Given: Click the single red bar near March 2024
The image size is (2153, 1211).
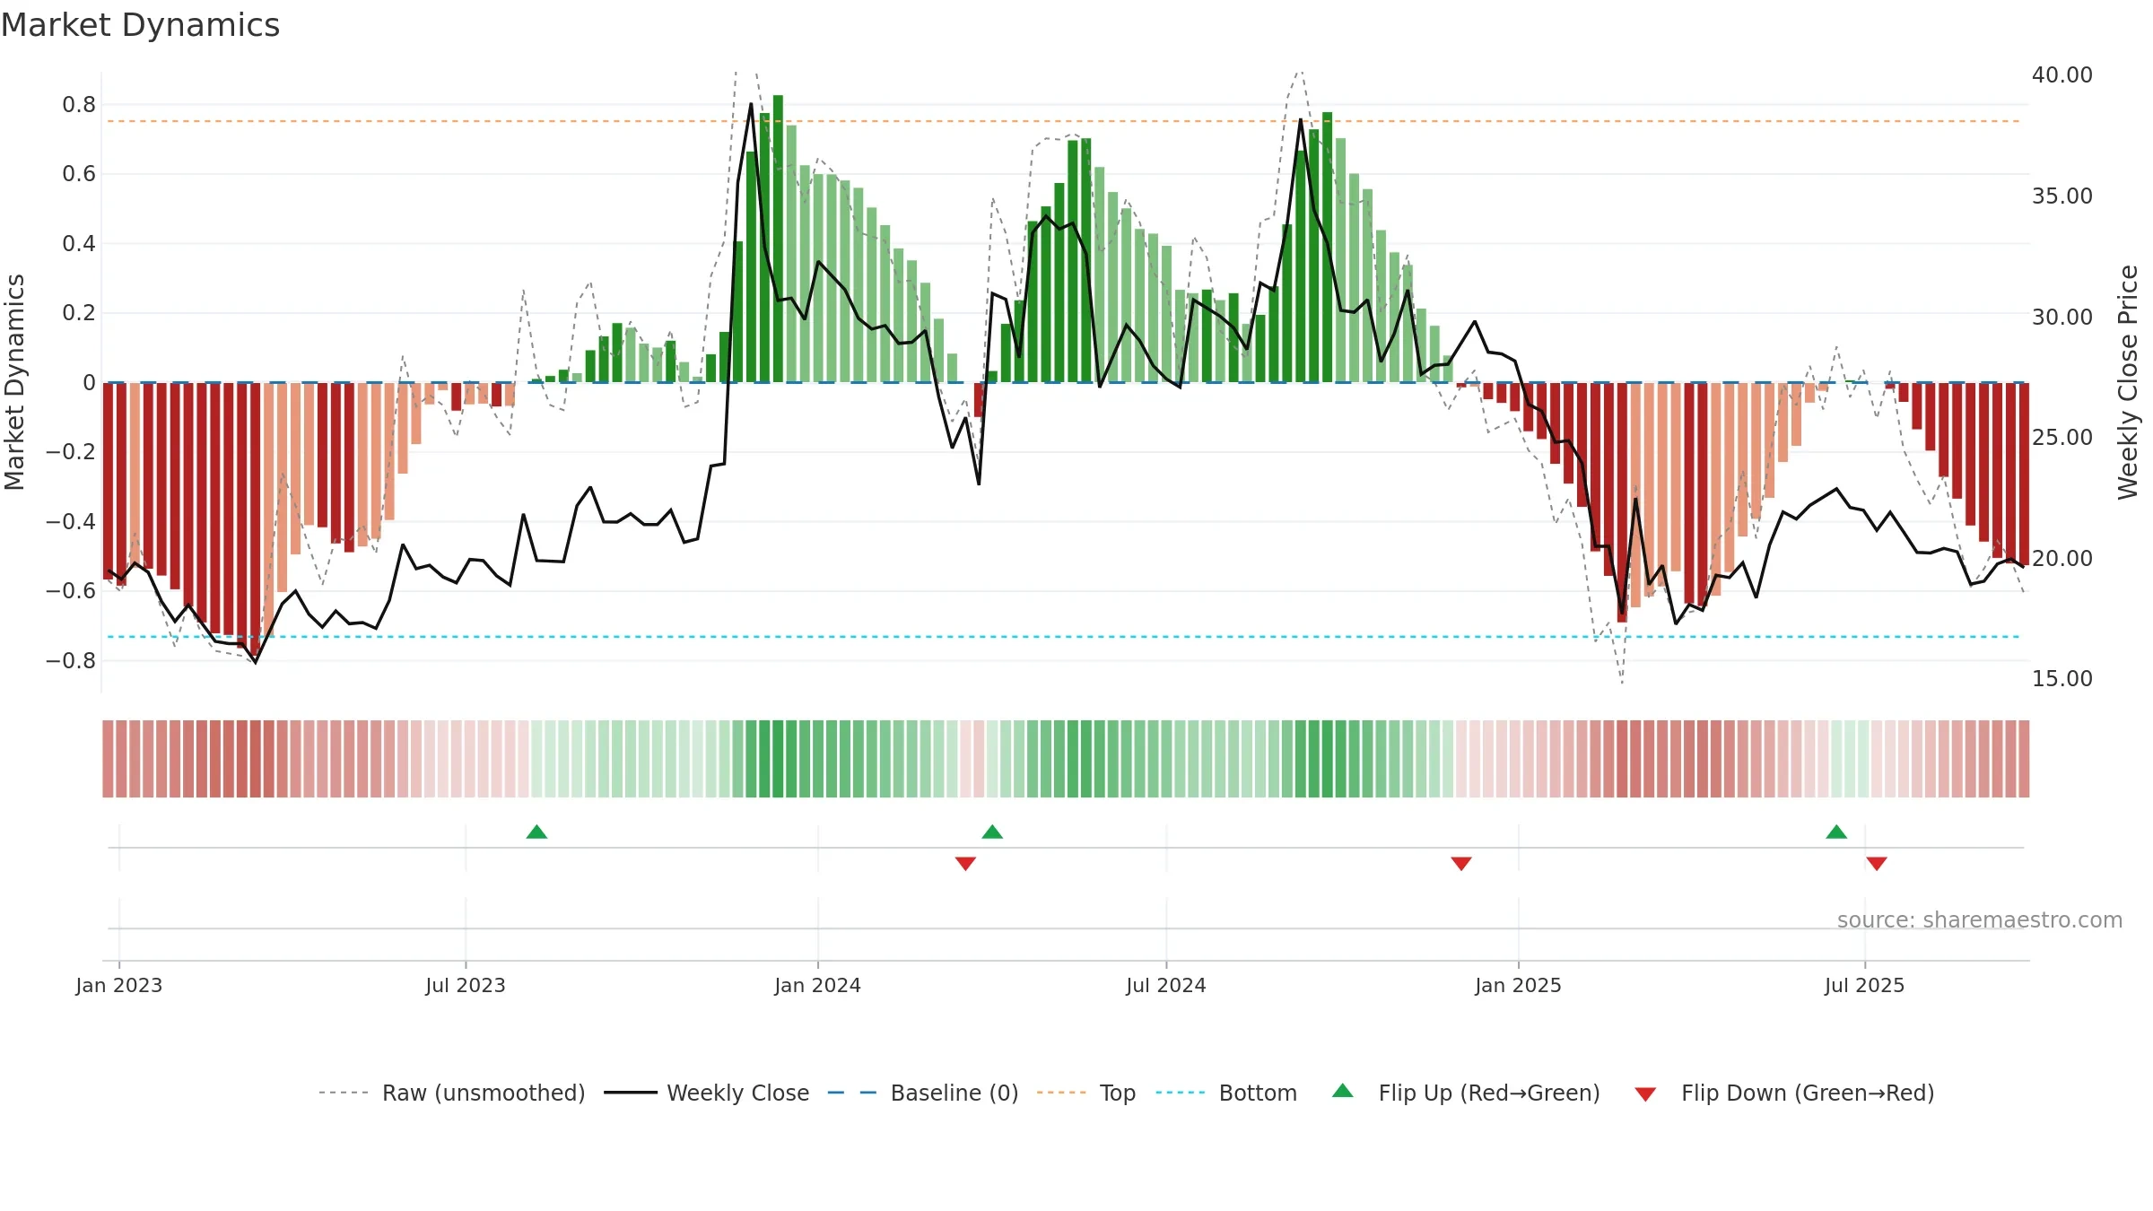Looking at the screenshot, I should [979, 400].
